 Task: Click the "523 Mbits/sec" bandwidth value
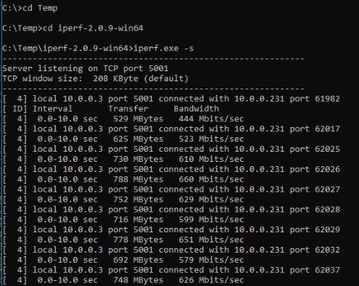pyautogui.click(x=211, y=139)
